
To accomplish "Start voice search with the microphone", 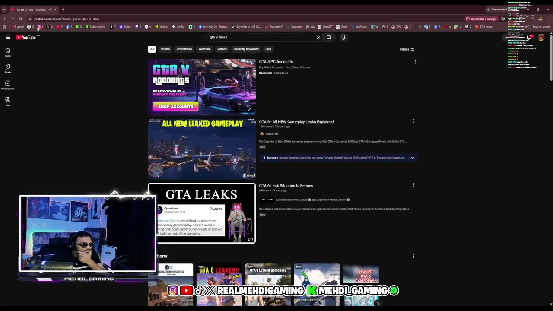I will click(343, 37).
